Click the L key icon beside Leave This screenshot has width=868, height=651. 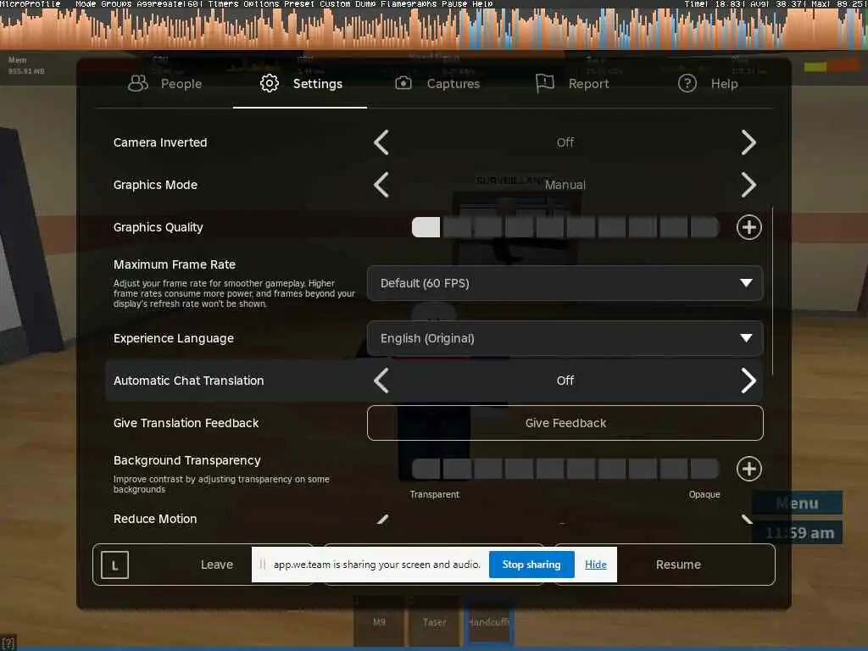pos(115,565)
